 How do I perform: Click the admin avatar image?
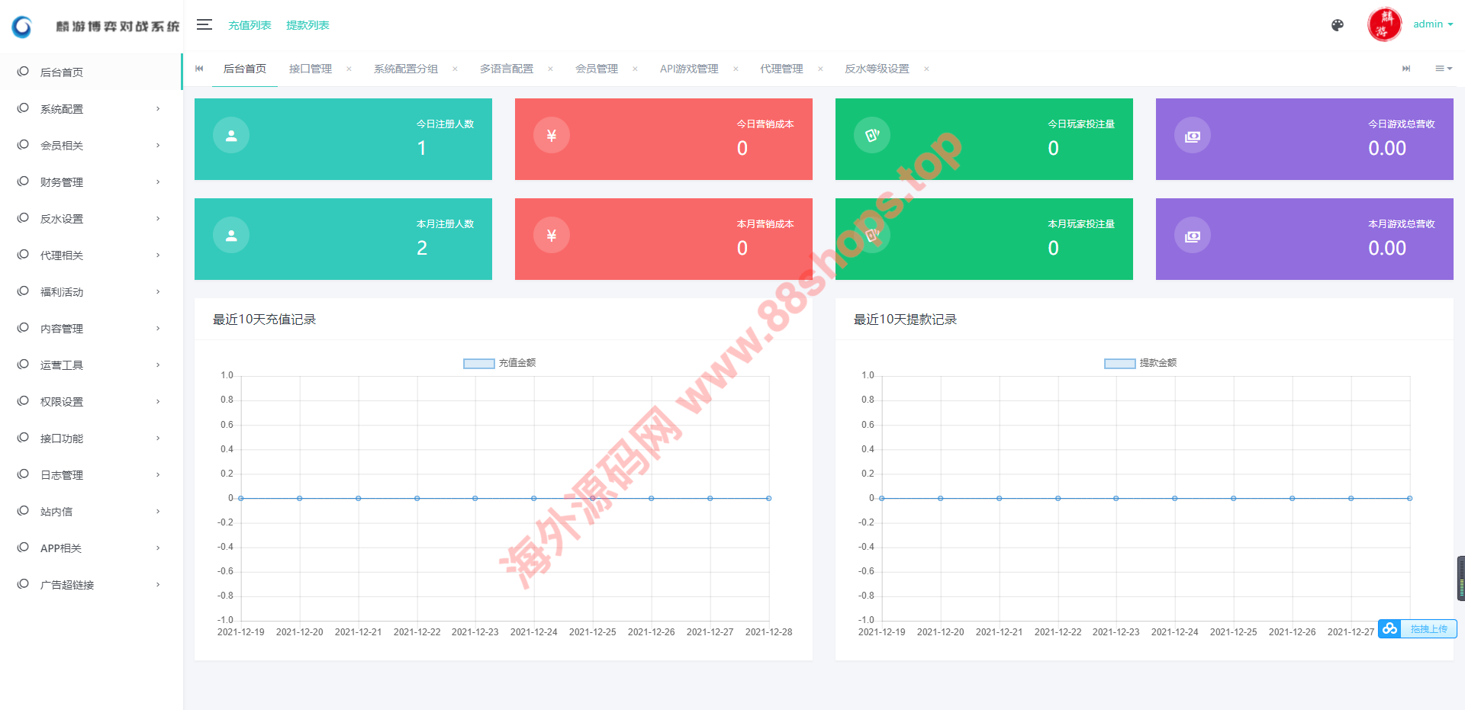point(1384,24)
